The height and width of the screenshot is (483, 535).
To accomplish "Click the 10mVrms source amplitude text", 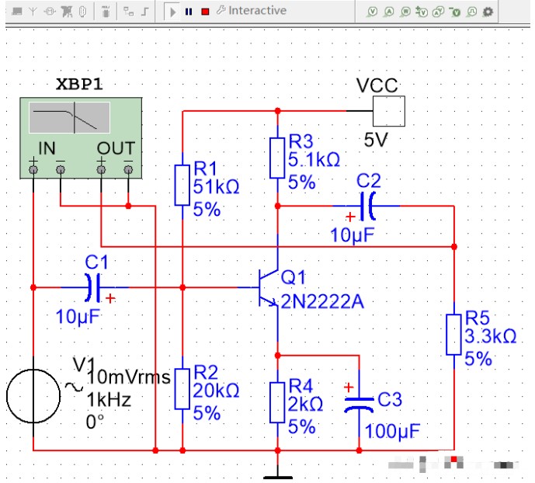I will tap(129, 377).
